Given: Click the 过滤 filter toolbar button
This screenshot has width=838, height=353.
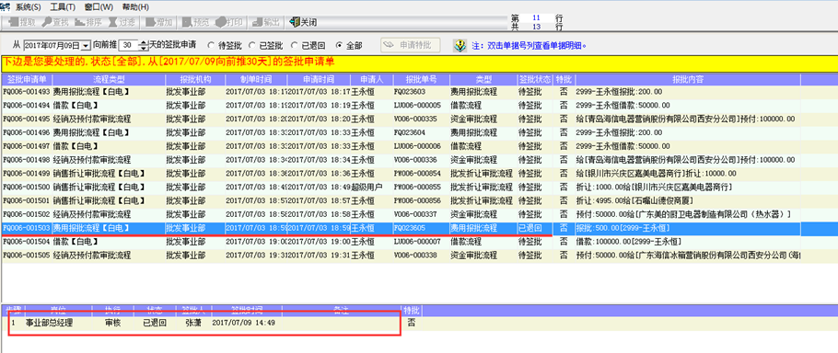Looking at the screenshot, I should [x=122, y=22].
